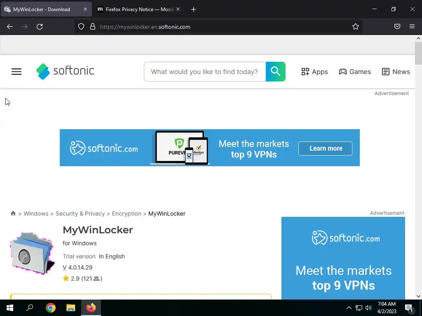Switch to Firefox Privacy Notice tab
Image resolution: width=422 pixels, height=316 pixels.
coord(138,9)
